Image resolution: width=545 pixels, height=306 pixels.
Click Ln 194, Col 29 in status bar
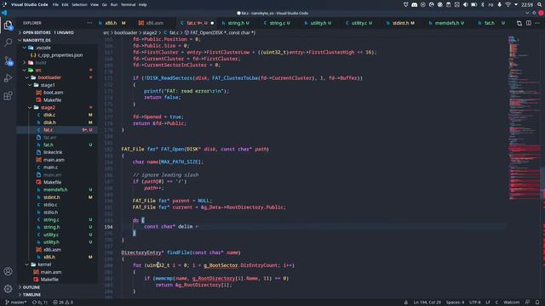427,303
